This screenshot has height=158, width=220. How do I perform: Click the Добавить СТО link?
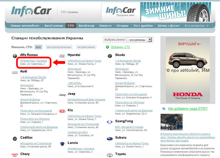(x=120, y=47)
